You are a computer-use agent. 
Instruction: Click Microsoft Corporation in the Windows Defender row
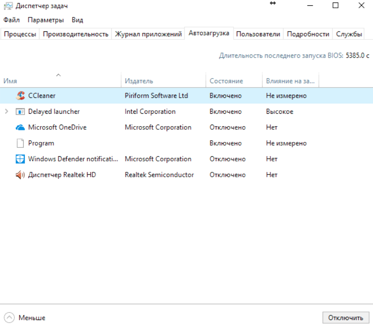click(x=158, y=159)
